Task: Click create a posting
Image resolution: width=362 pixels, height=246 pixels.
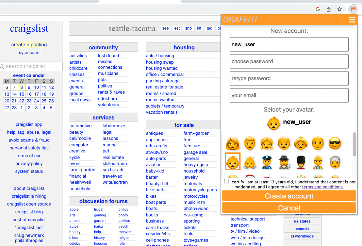Action: tap(29, 45)
